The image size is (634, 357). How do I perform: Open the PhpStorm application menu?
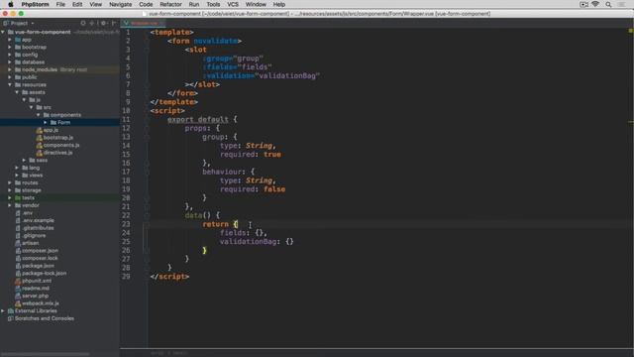point(35,4)
